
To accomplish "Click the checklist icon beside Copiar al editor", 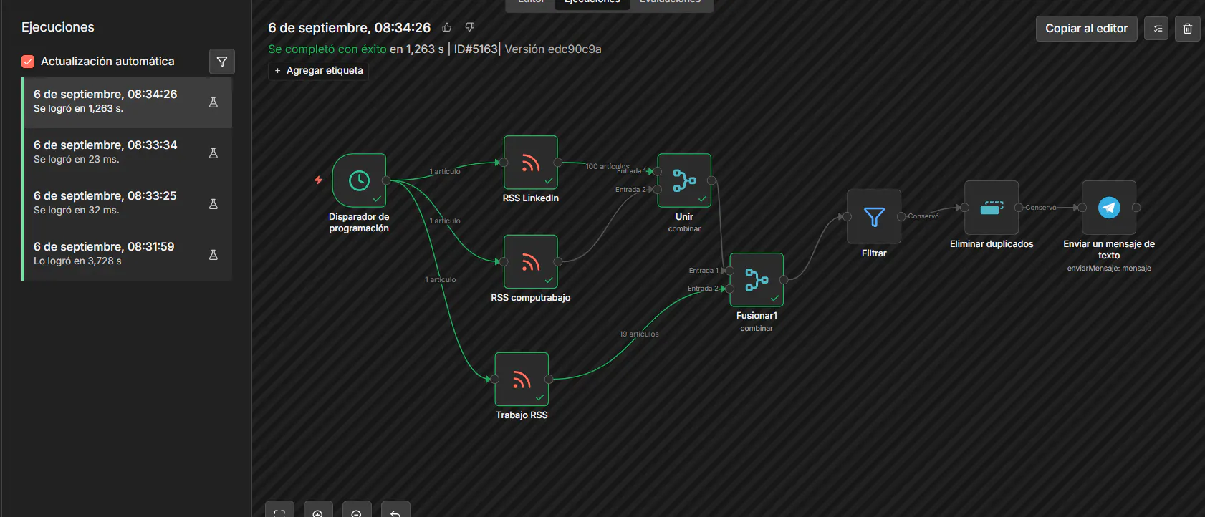I will click(1156, 29).
